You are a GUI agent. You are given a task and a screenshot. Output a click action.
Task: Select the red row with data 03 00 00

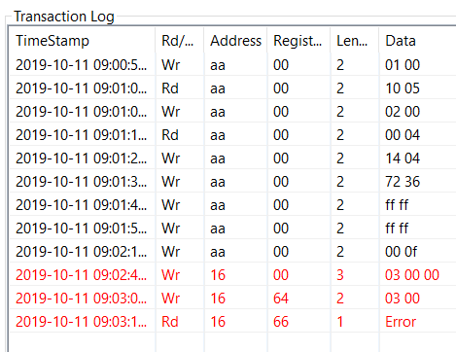pyautogui.click(x=232, y=275)
